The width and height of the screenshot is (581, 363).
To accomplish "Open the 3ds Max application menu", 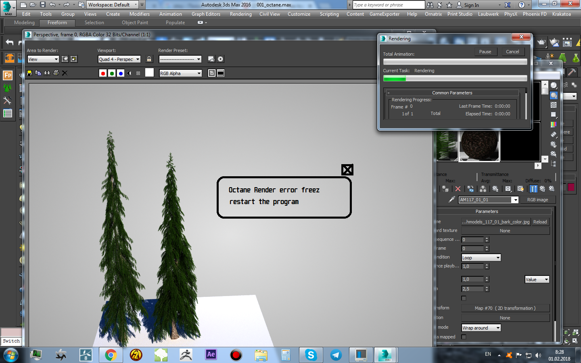I will coord(8,8).
